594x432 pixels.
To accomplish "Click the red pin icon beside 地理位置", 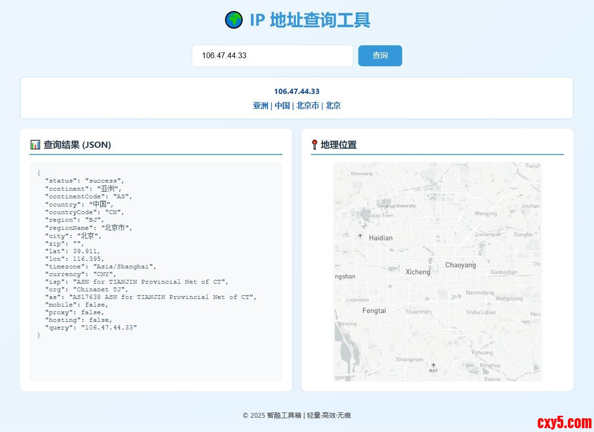I will coord(314,144).
